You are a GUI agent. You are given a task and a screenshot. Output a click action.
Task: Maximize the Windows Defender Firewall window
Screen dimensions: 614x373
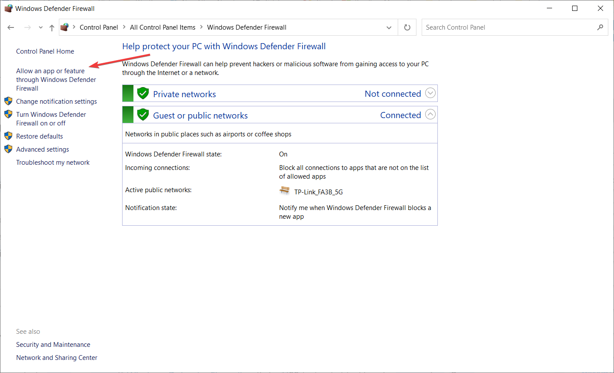pos(575,8)
